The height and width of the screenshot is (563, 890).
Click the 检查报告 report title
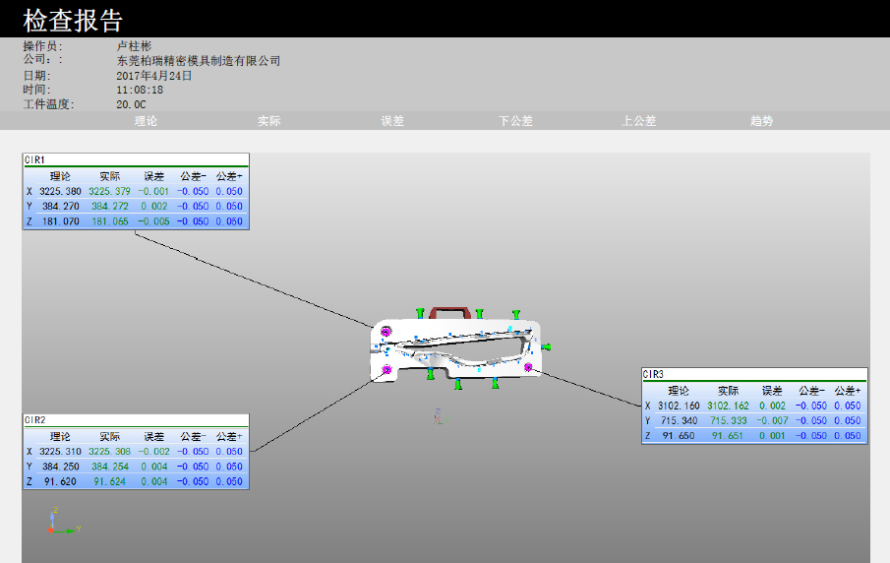coord(74,20)
